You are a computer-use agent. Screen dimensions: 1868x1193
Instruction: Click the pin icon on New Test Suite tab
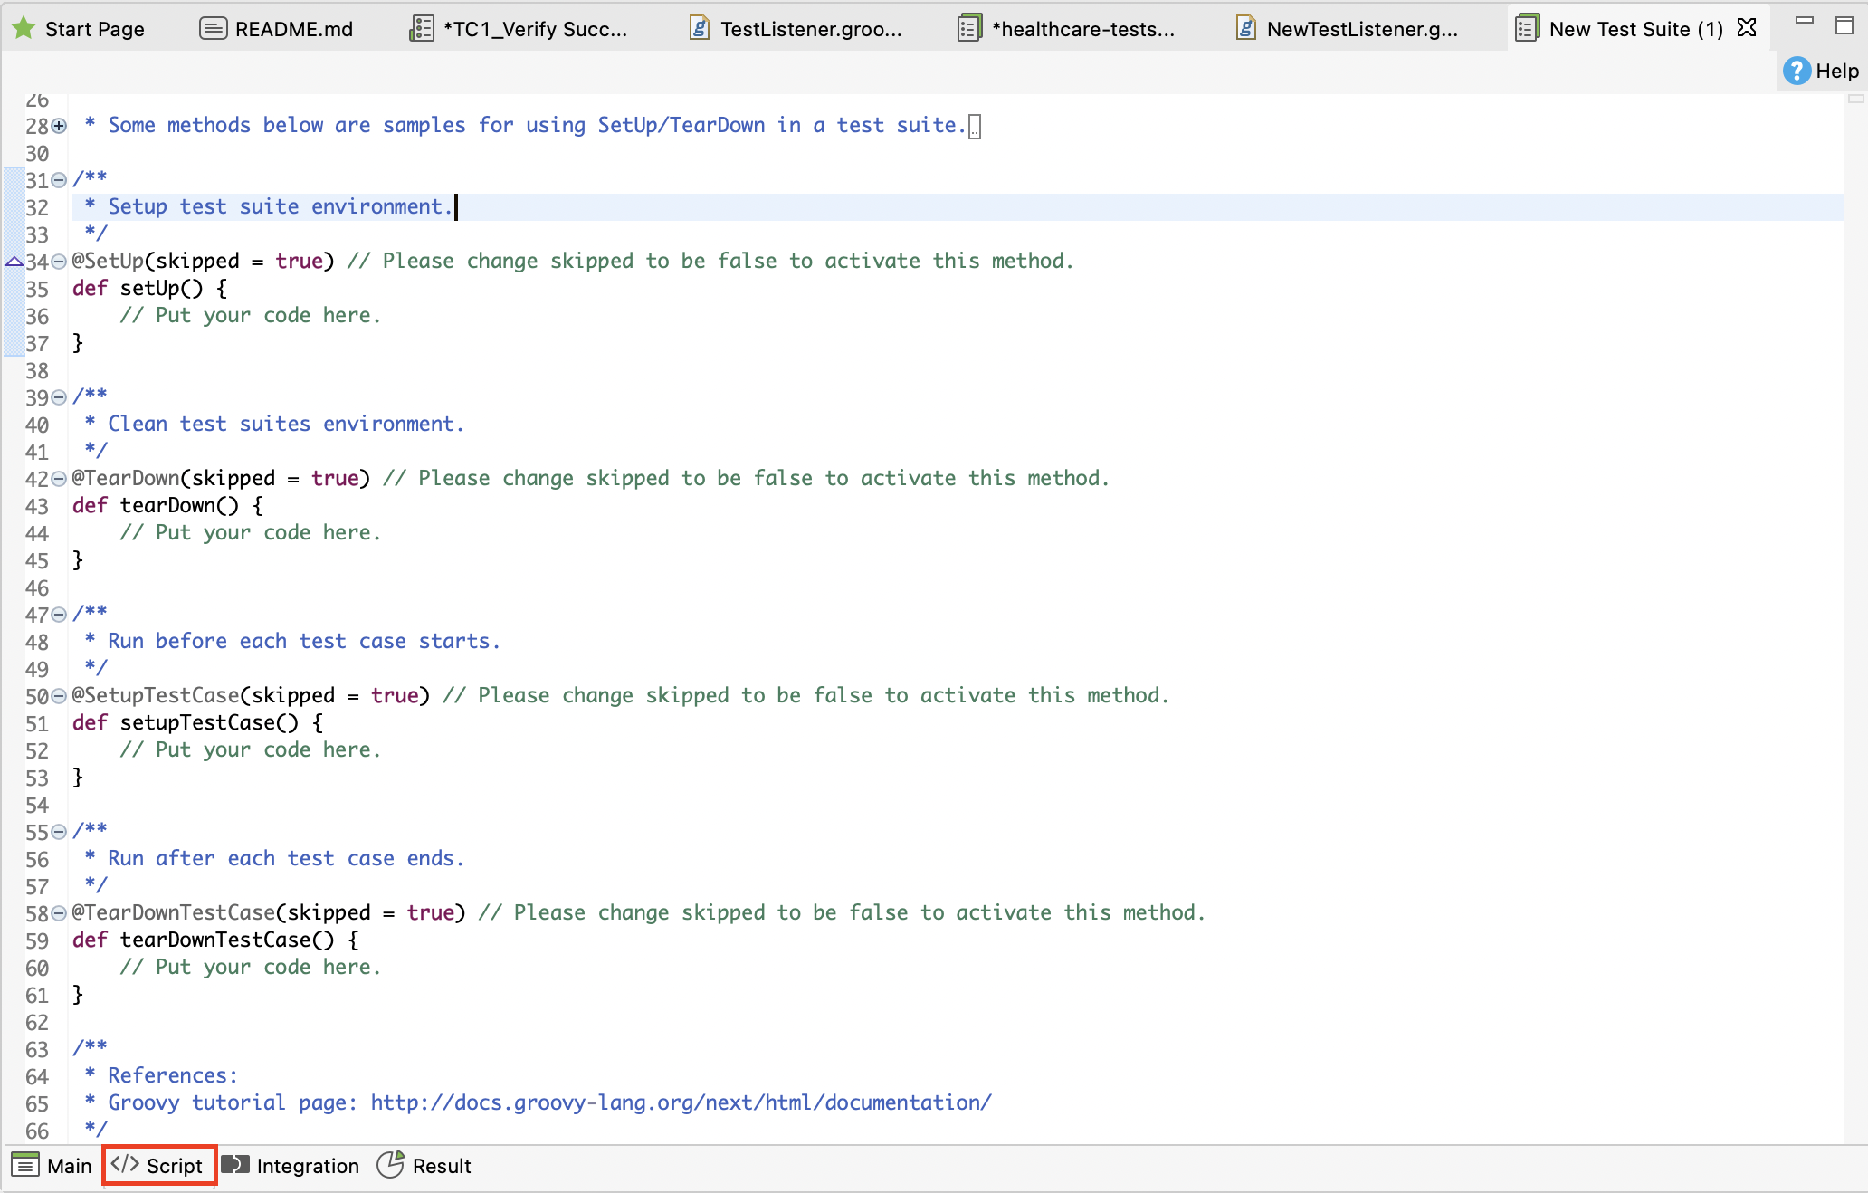(1748, 28)
